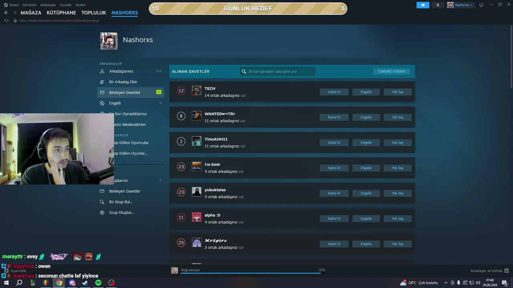Open MrSpire's profile avatar
Image resolution: width=513 pixels, height=288 pixels.
pos(196,242)
